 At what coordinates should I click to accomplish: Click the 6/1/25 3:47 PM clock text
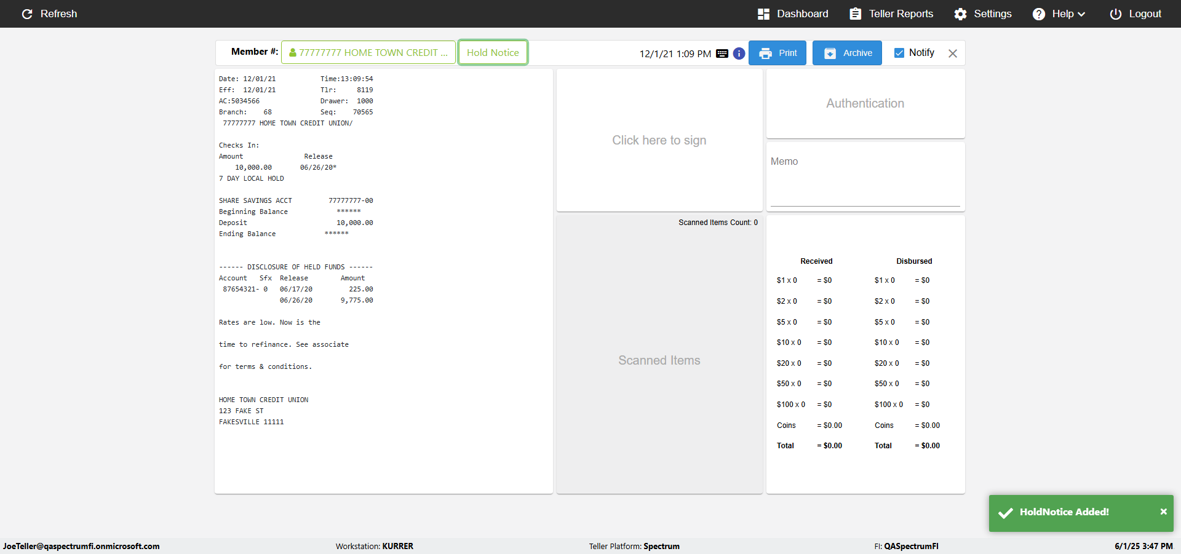(x=1143, y=546)
